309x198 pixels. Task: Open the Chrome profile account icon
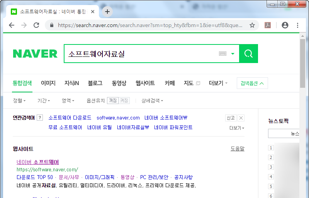click(285, 25)
